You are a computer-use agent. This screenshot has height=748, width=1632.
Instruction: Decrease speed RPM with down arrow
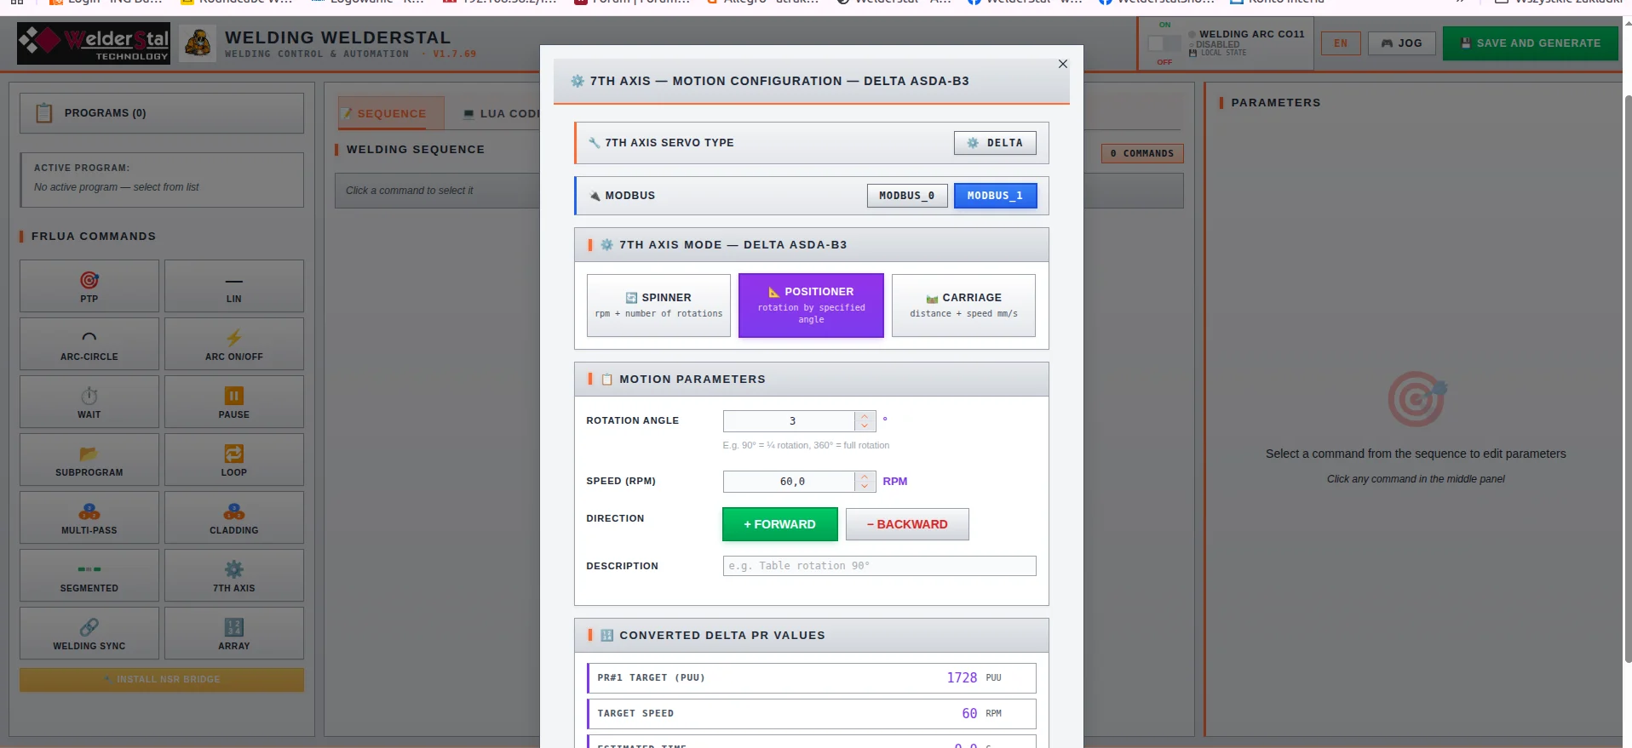click(x=865, y=487)
